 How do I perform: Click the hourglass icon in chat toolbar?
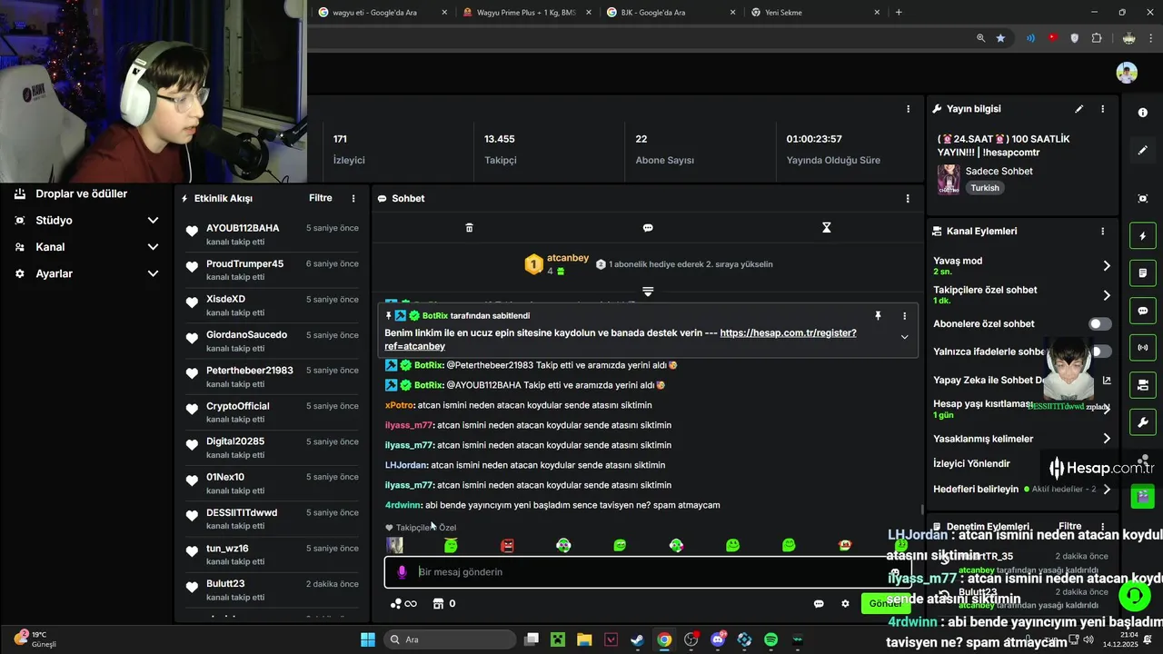pyautogui.click(x=826, y=228)
